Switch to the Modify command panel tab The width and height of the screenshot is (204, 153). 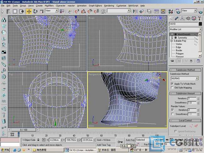(x=177, y=18)
